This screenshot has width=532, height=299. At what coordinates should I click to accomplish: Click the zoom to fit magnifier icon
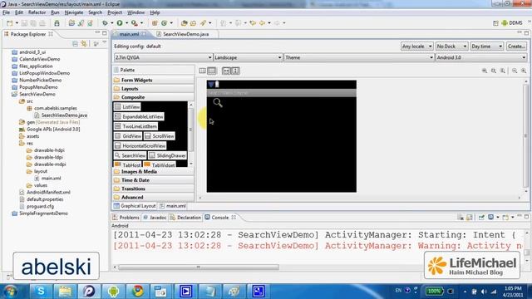pos(494,71)
